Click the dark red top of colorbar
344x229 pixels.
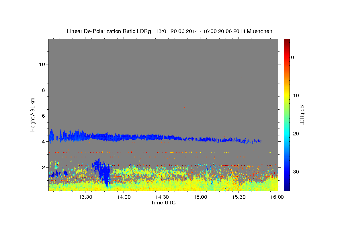287,42
